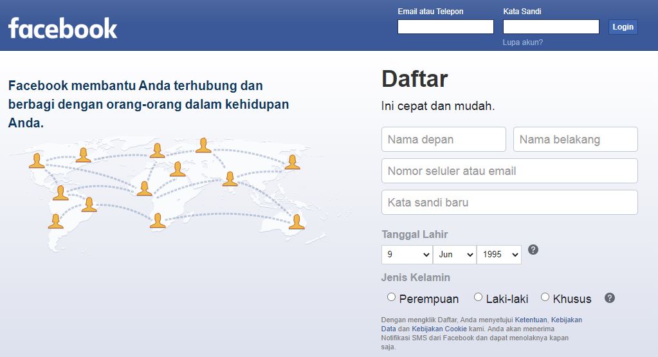Select the Khusus radio button
Viewport: 658px width, 357px height.
tap(545, 297)
